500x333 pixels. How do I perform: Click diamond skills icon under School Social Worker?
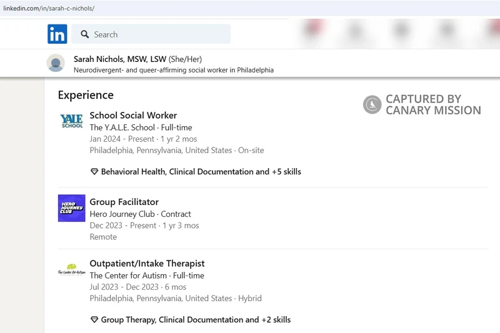tap(94, 172)
